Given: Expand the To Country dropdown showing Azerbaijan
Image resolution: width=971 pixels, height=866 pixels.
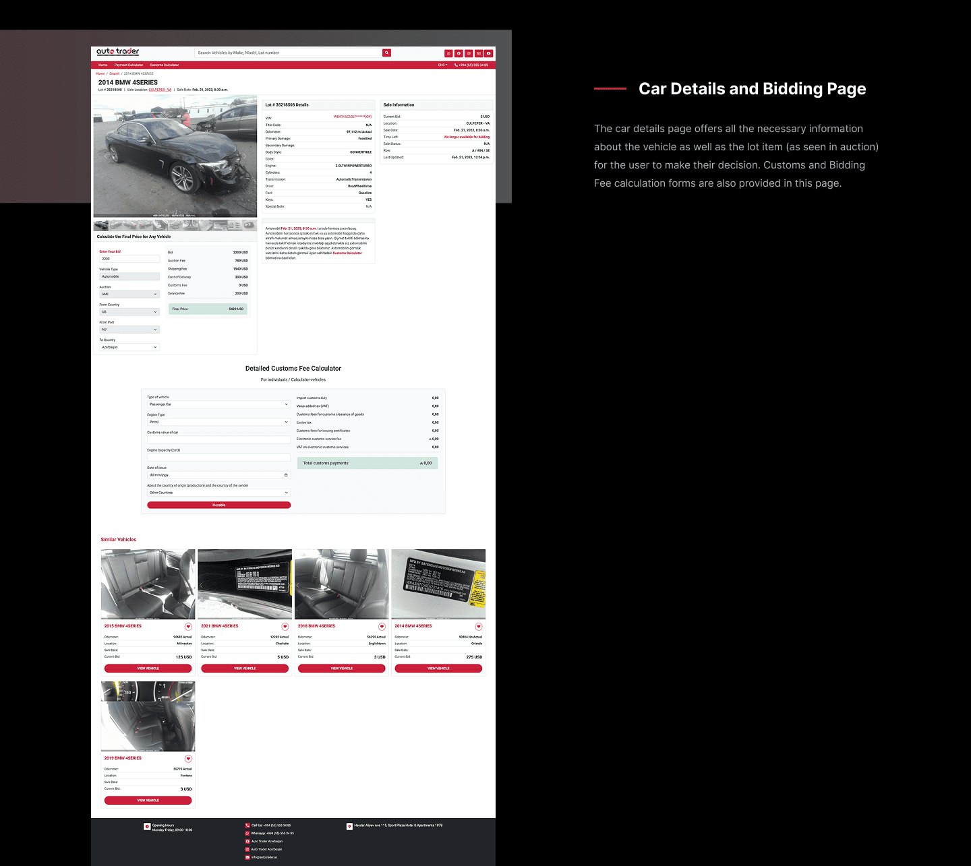Looking at the screenshot, I should tap(129, 347).
